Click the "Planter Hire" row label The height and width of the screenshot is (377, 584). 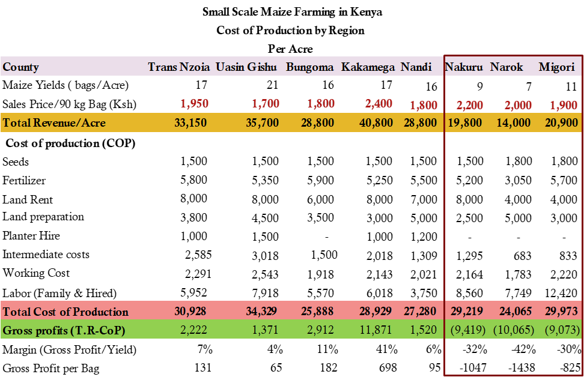[x=31, y=235]
